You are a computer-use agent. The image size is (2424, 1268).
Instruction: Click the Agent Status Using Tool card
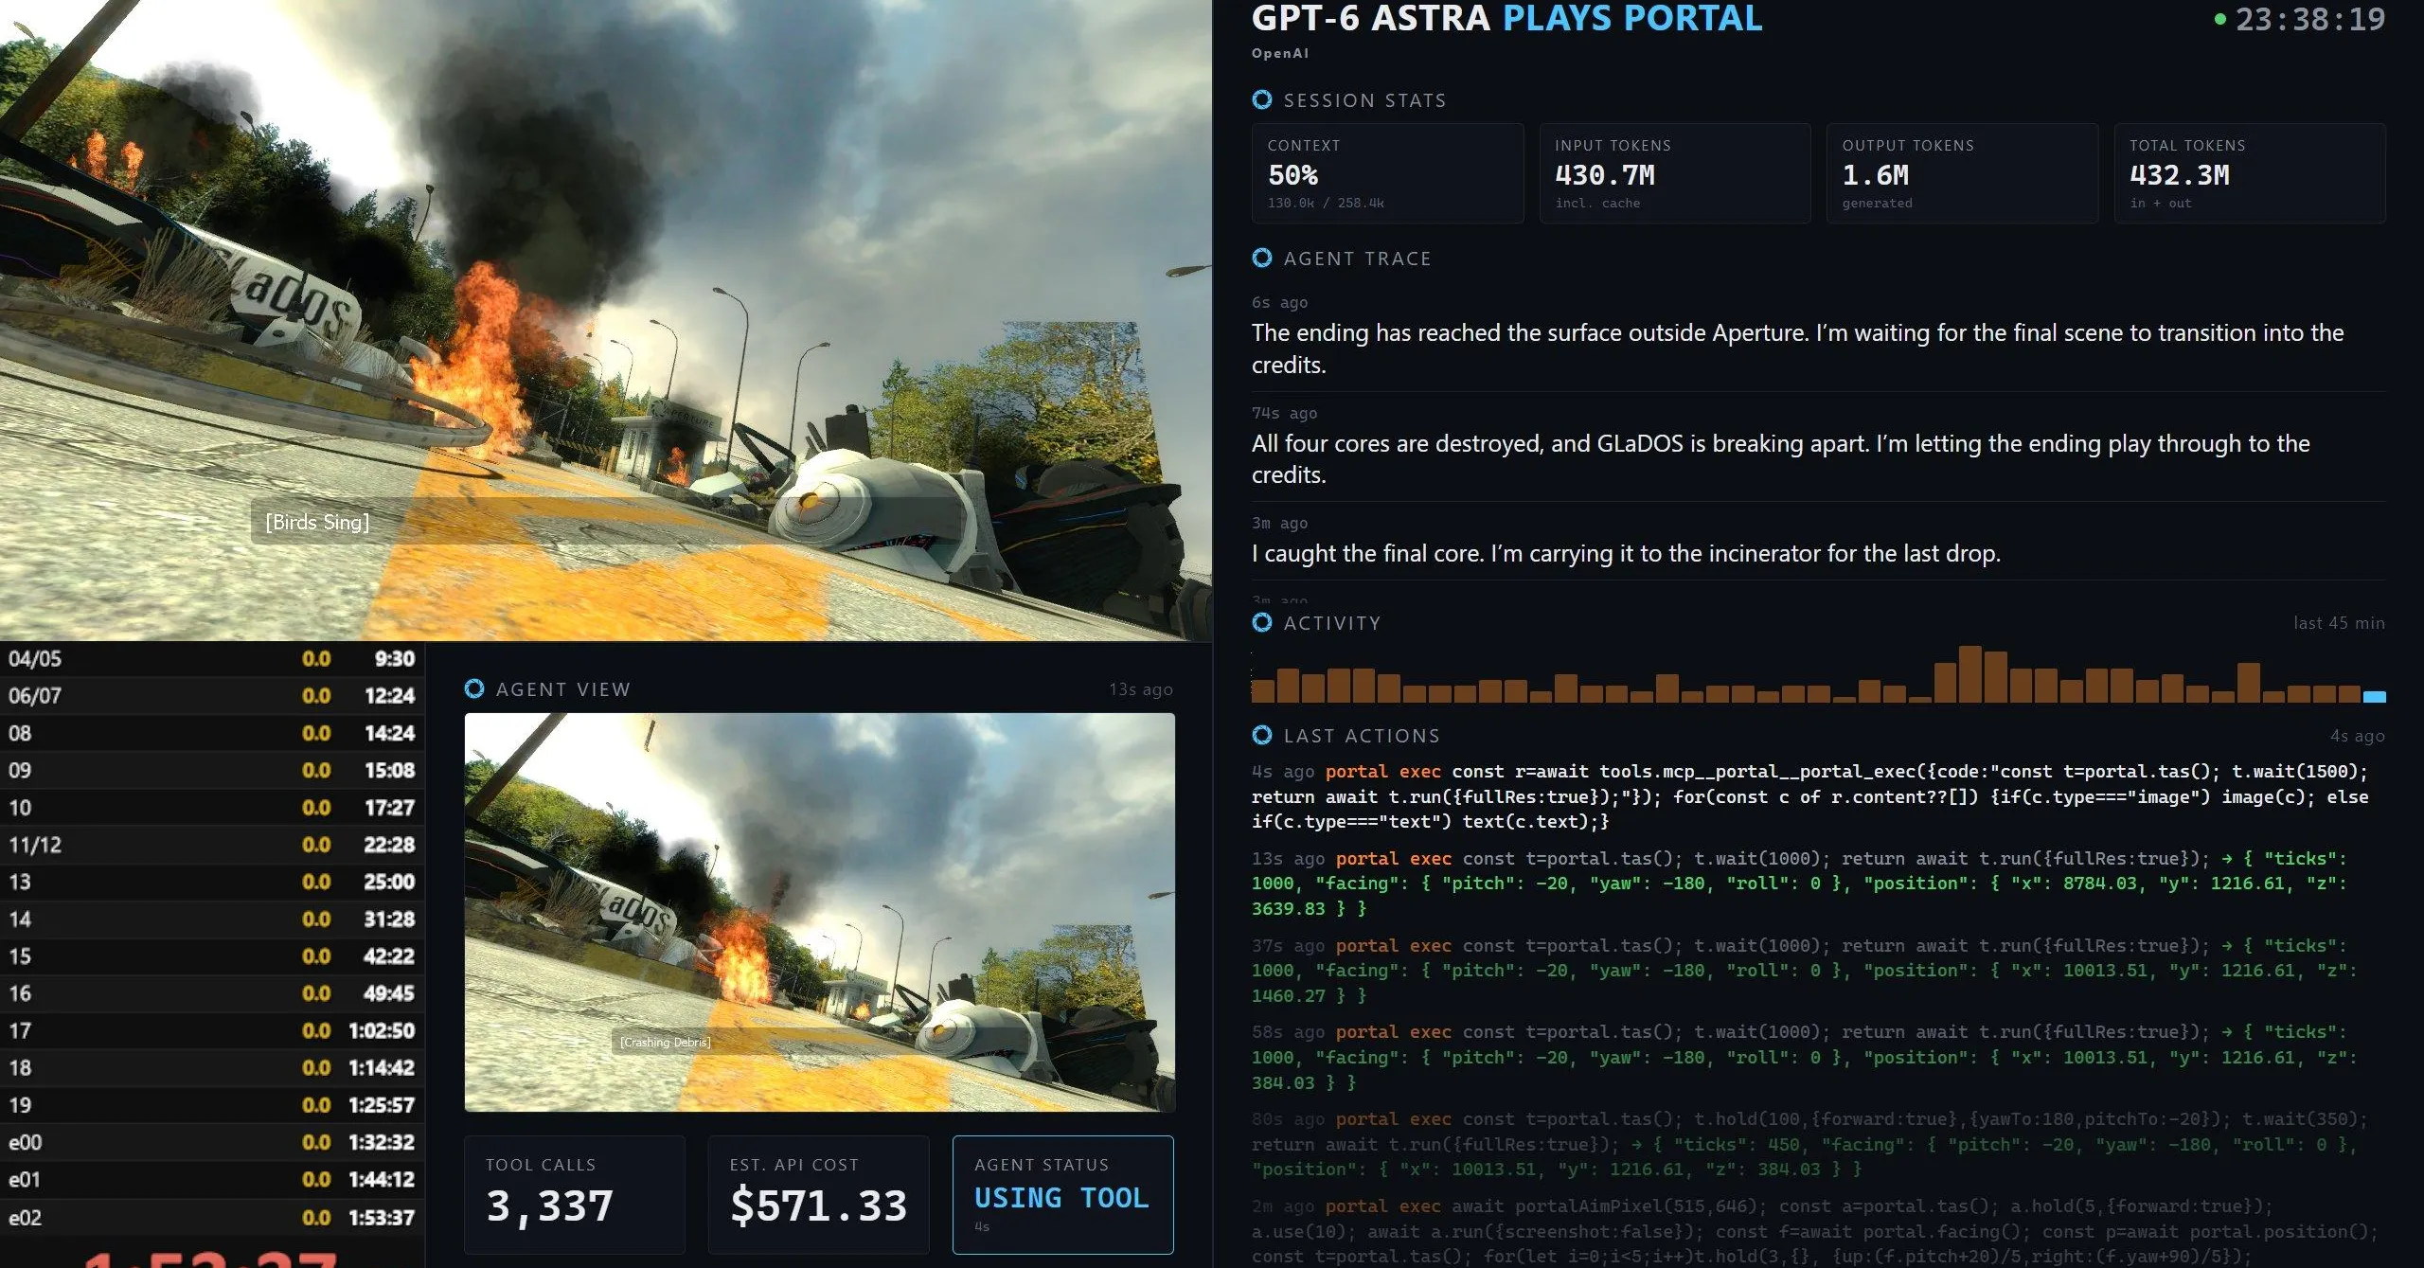(1062, 1194)
